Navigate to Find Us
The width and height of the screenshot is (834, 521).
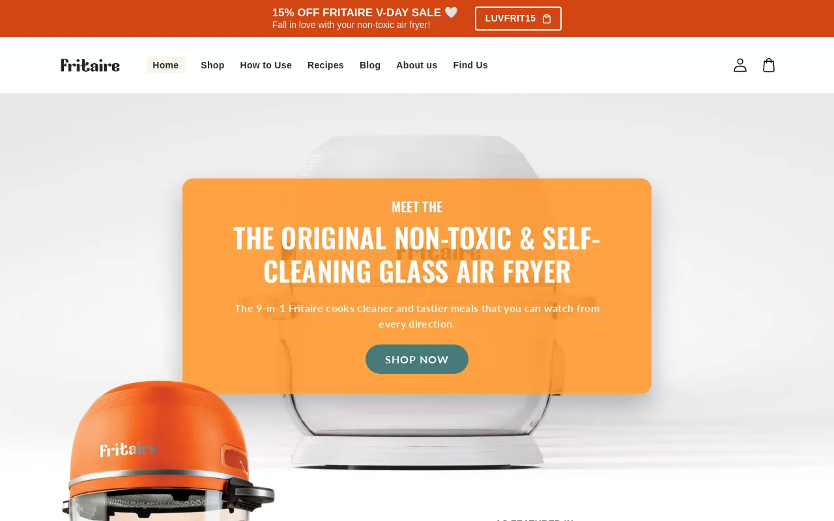[x=470, y=65]
